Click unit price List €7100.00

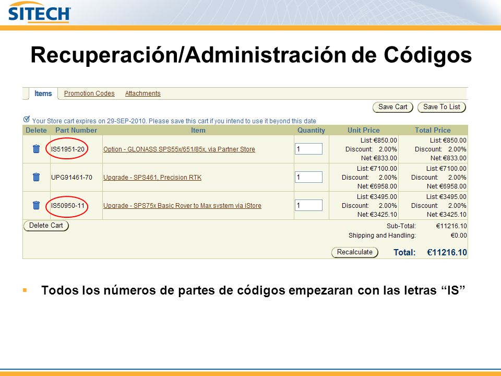[x=377, y=168]
